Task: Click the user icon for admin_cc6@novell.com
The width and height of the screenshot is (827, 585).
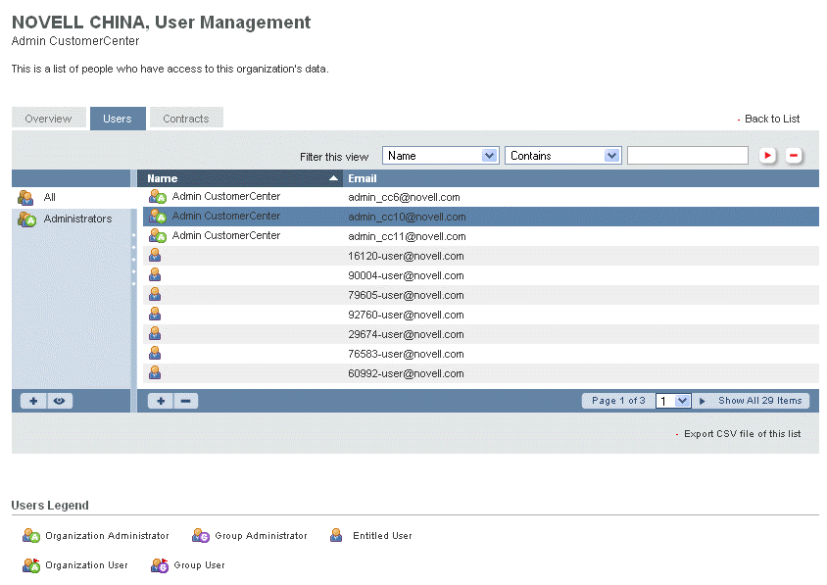Action: tap(157, 197)
